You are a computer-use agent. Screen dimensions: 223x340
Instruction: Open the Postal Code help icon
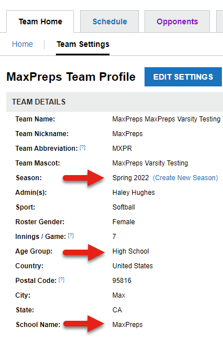[x=62, y=280]
